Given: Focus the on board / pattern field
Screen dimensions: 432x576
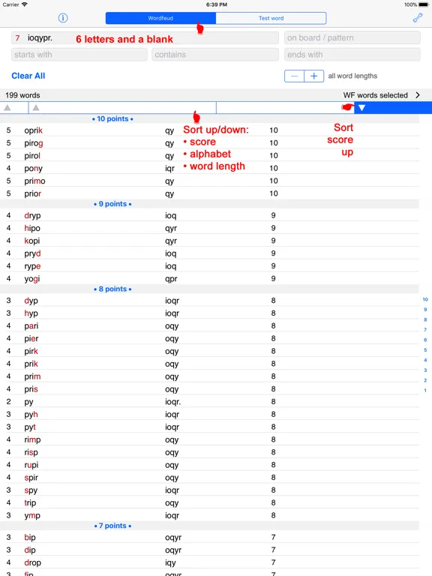Looking at the screenshot, I should tap(352, 37).
